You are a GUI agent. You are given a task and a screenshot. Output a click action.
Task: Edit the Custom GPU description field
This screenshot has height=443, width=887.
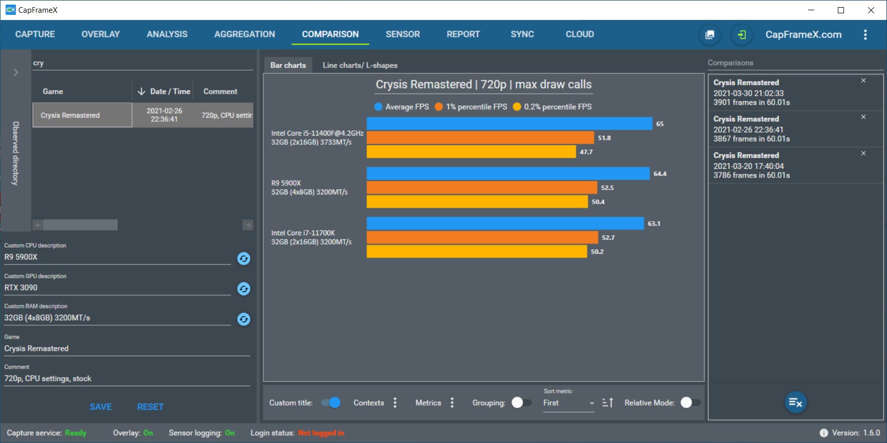[x=117, y=287]
